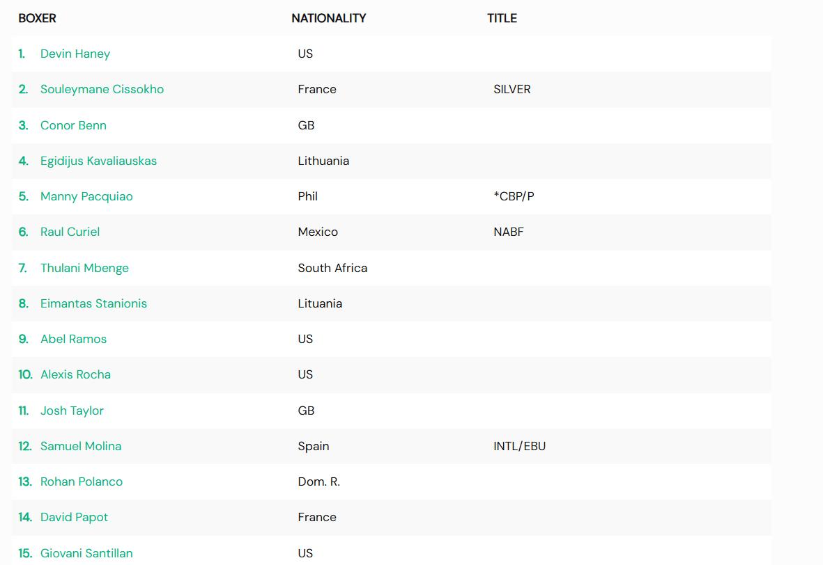Open David Papot's boxer page

pos(74,517)
